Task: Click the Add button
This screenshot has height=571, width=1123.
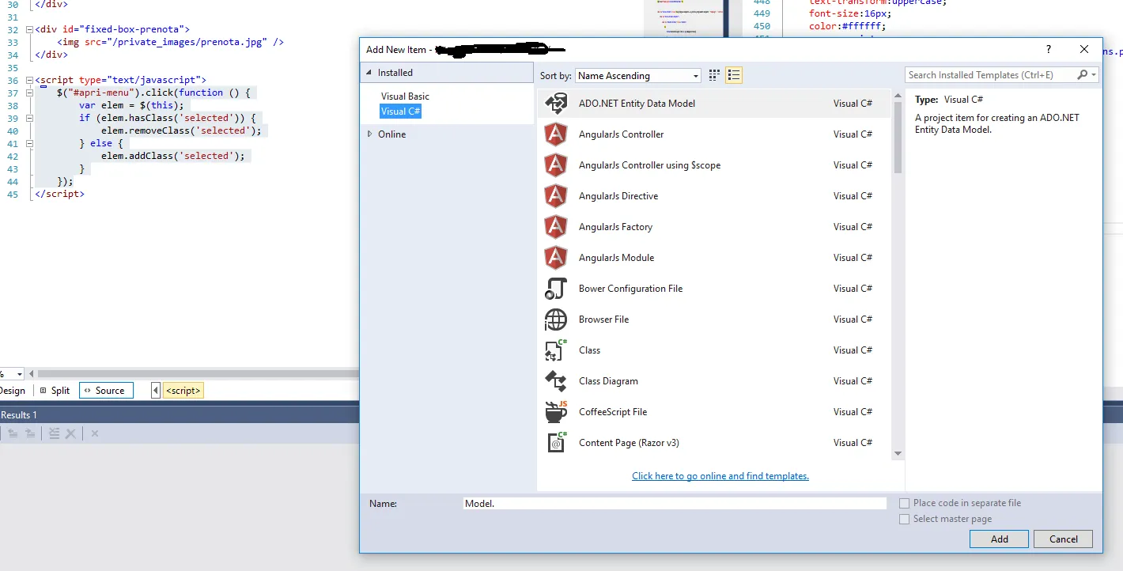Action: [999, 539]
